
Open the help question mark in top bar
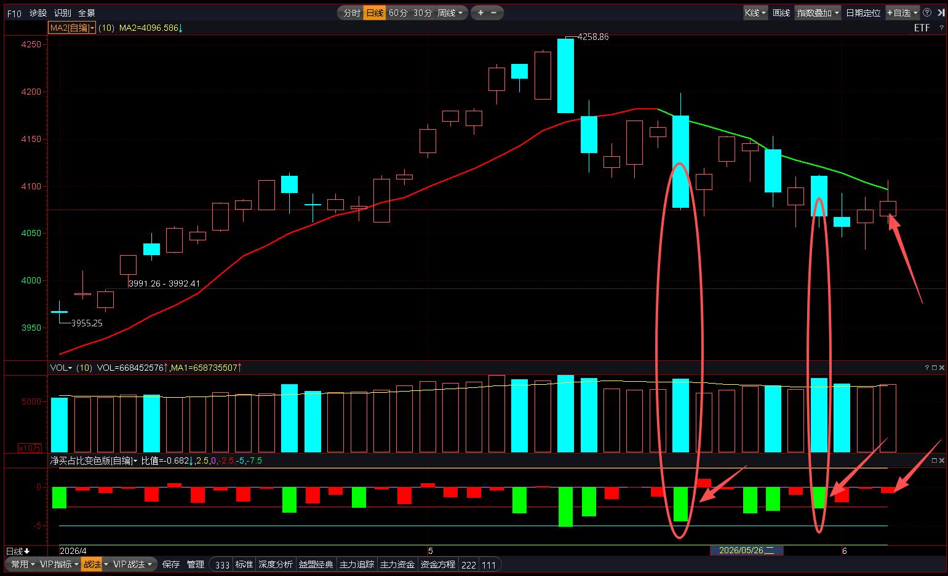coord(927,13)
